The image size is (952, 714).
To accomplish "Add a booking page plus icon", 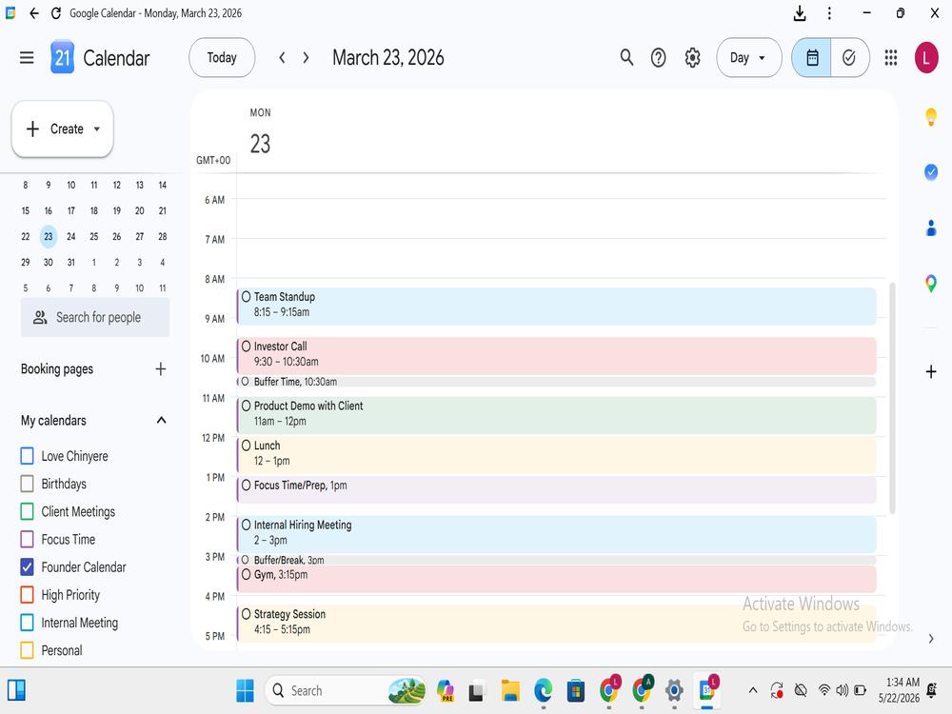I will click(x=160, y=369).
